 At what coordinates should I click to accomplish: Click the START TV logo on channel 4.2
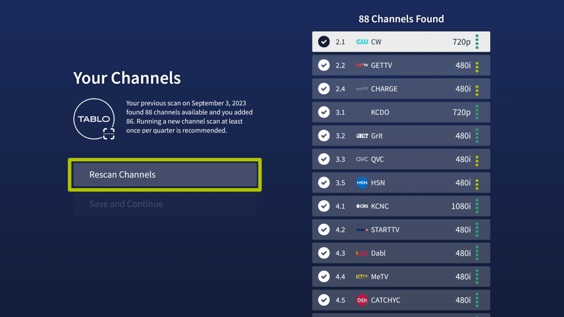[x=362, y=229]
